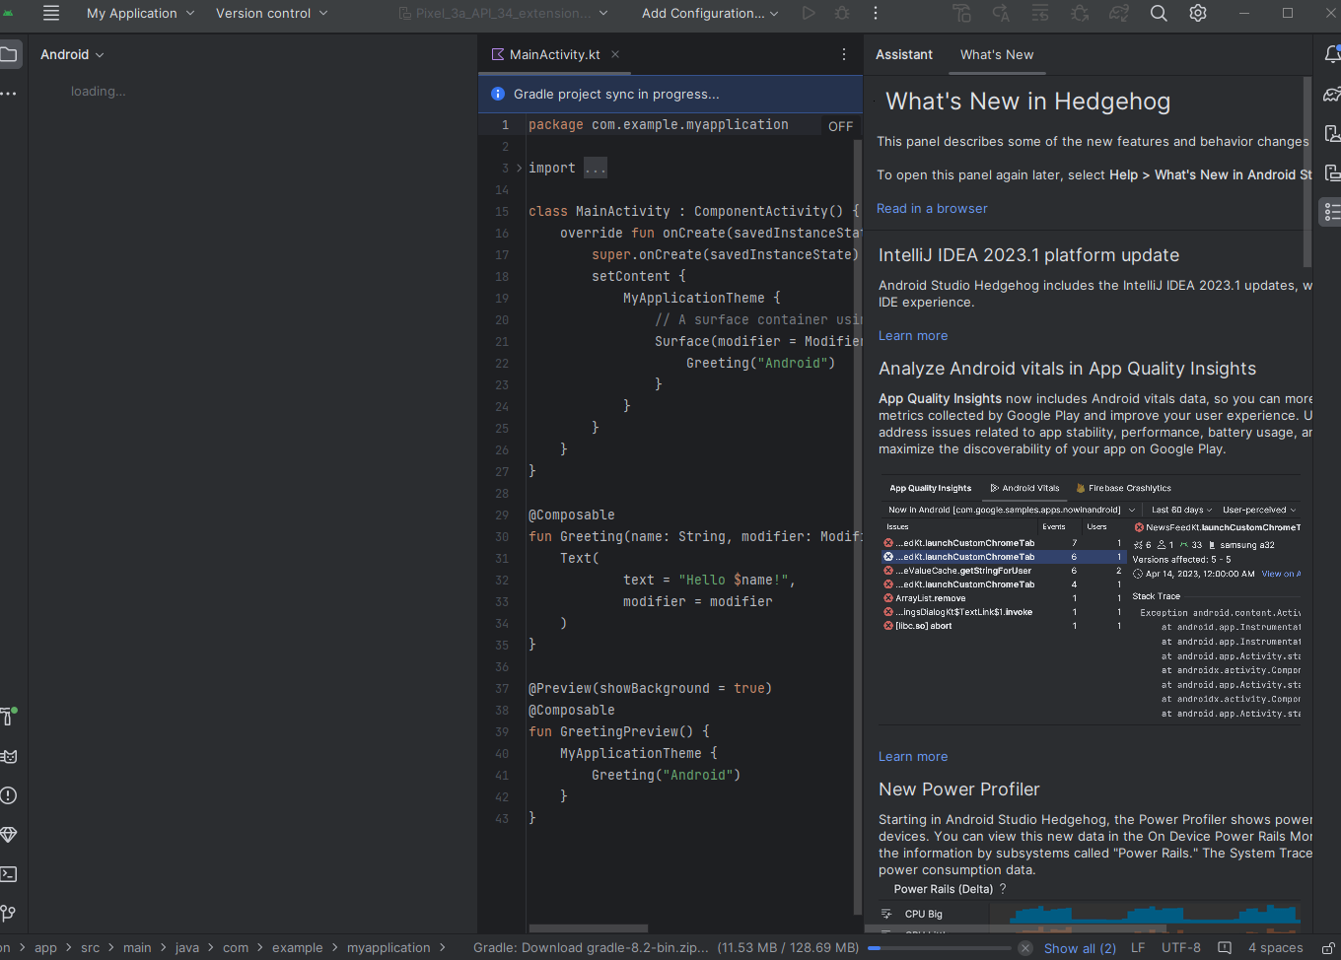Switch to the What's New tab
The height and width of the screenshot is (960, 1341).
[x=997, y=54]
